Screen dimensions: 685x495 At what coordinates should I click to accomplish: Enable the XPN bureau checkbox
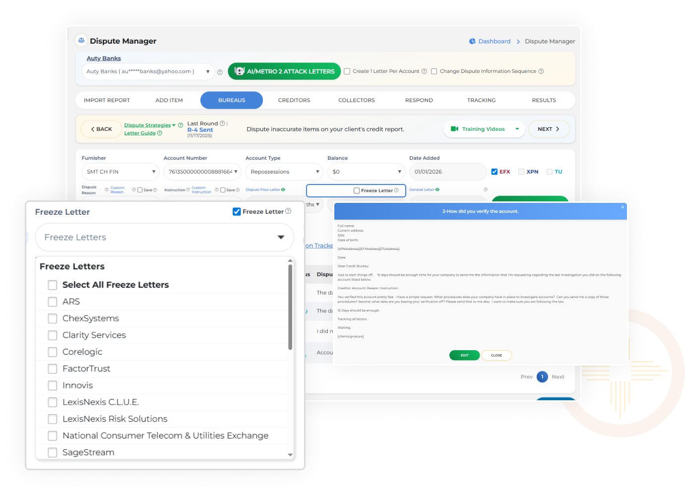(521, 172)
